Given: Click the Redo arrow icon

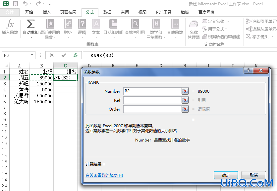Looking at the screenshot, I should 38,3.
